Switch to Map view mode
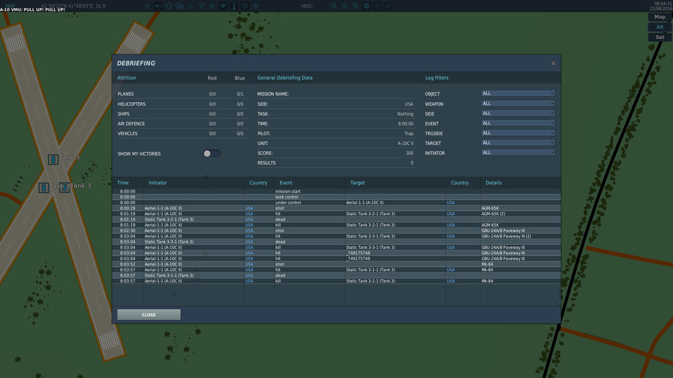673x378 pixels. (x=660, y=17)
